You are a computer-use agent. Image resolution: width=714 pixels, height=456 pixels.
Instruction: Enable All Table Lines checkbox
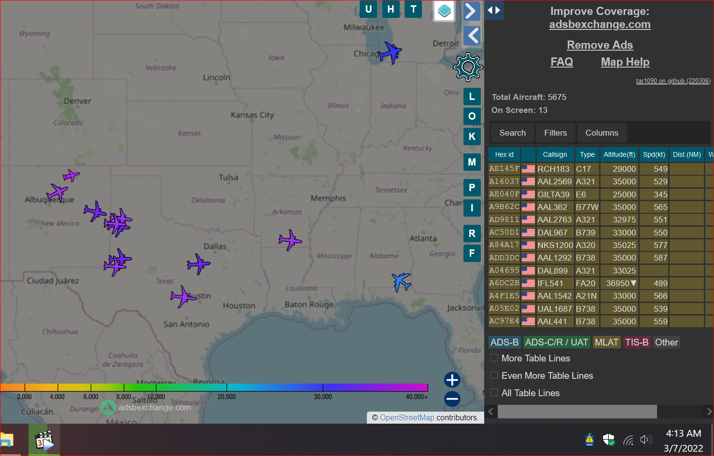(x=494, y=393)
